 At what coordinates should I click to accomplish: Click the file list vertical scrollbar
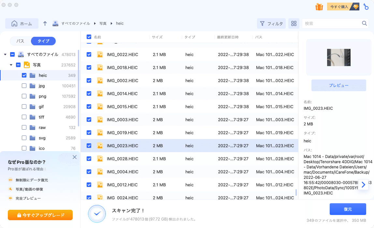point(296,192)
